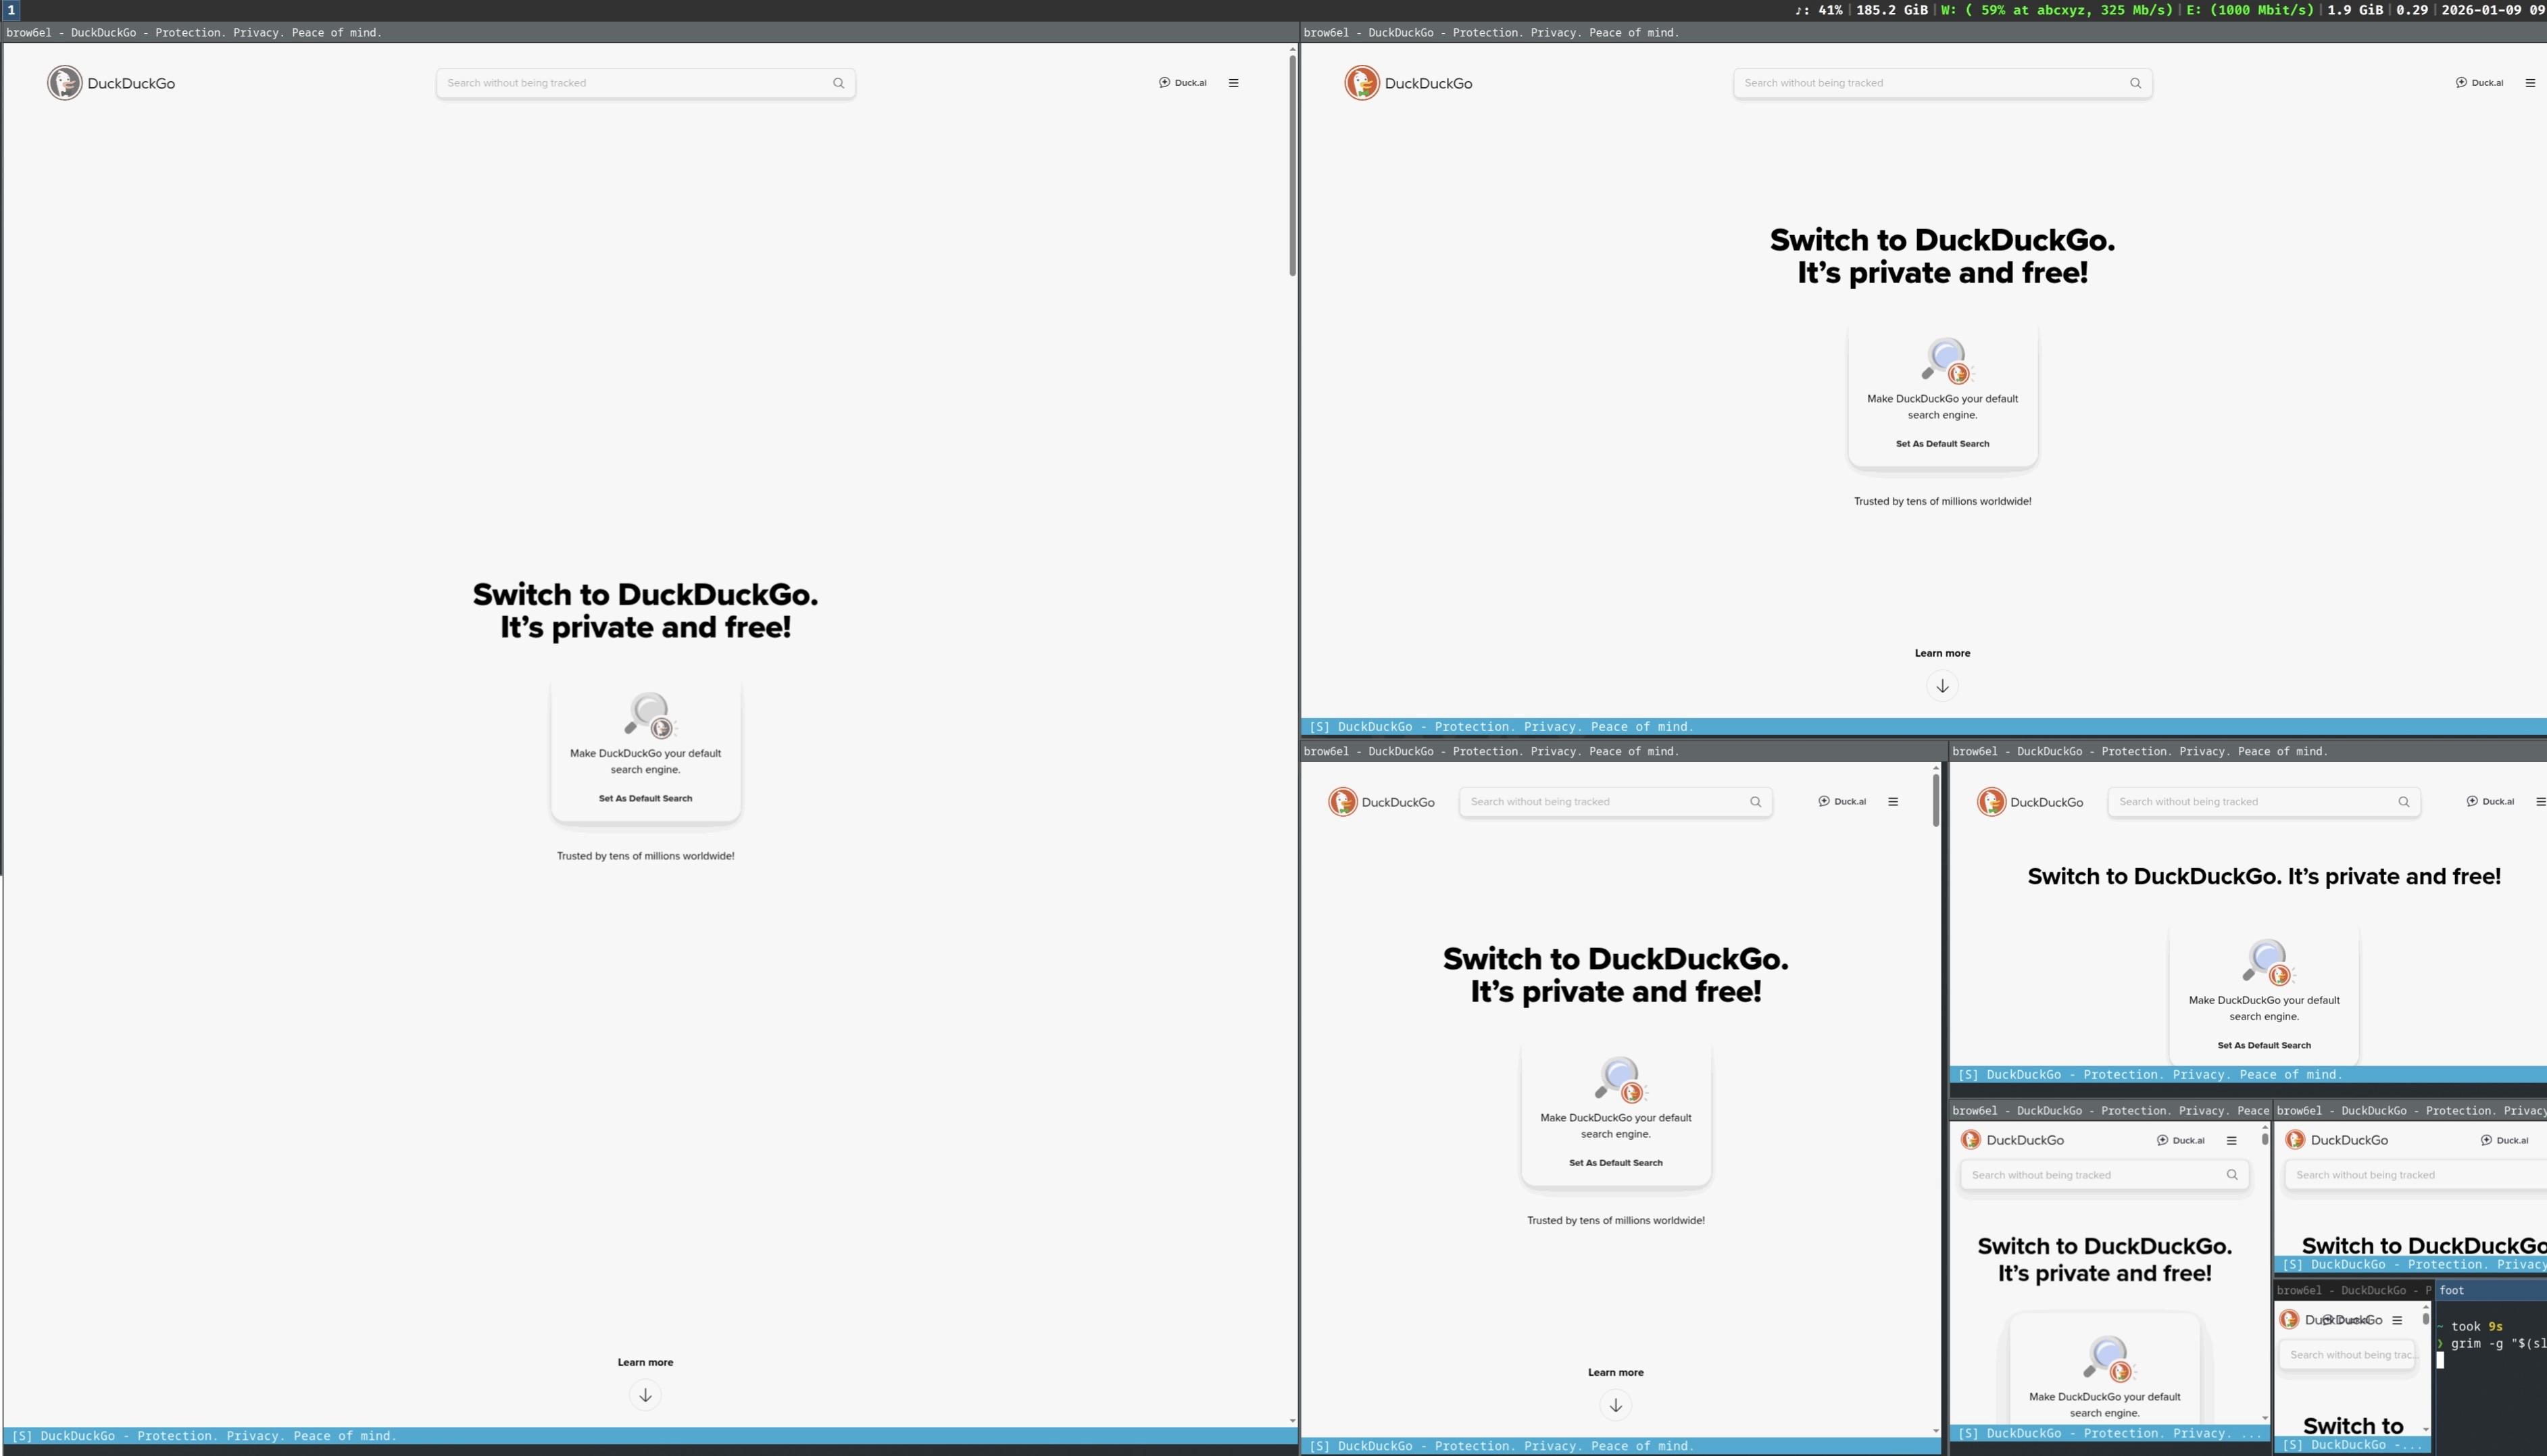Click Set As Default Search in single-line headline window
The image size is (2547, 1456).
pos(2263,1045)
